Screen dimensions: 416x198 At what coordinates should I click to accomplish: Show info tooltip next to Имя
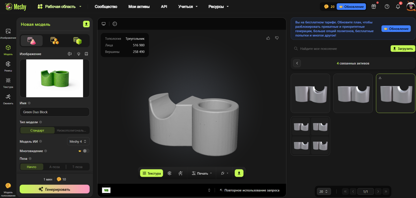29,103
